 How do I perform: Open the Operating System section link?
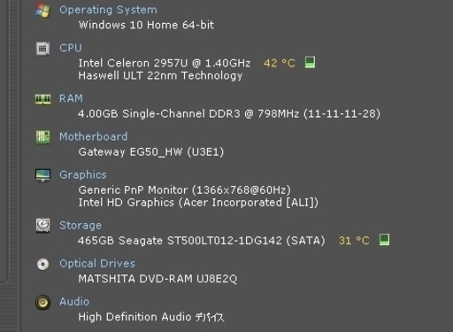coord(108,10)
